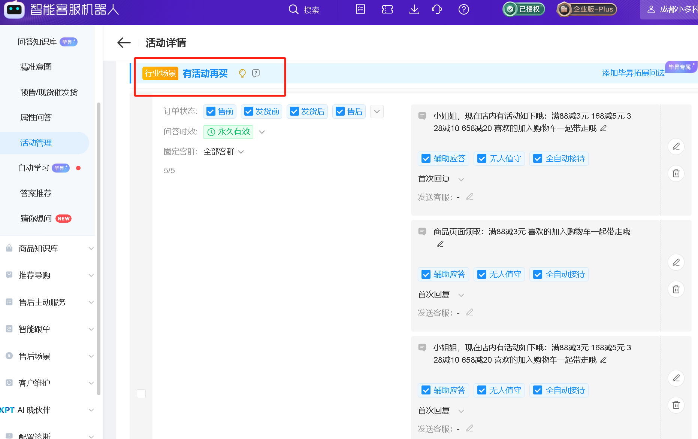Viewport: 698px width, 439px height.
Task: Click the 添加毕昇拓展问法 link
Action: click(633, 73)
